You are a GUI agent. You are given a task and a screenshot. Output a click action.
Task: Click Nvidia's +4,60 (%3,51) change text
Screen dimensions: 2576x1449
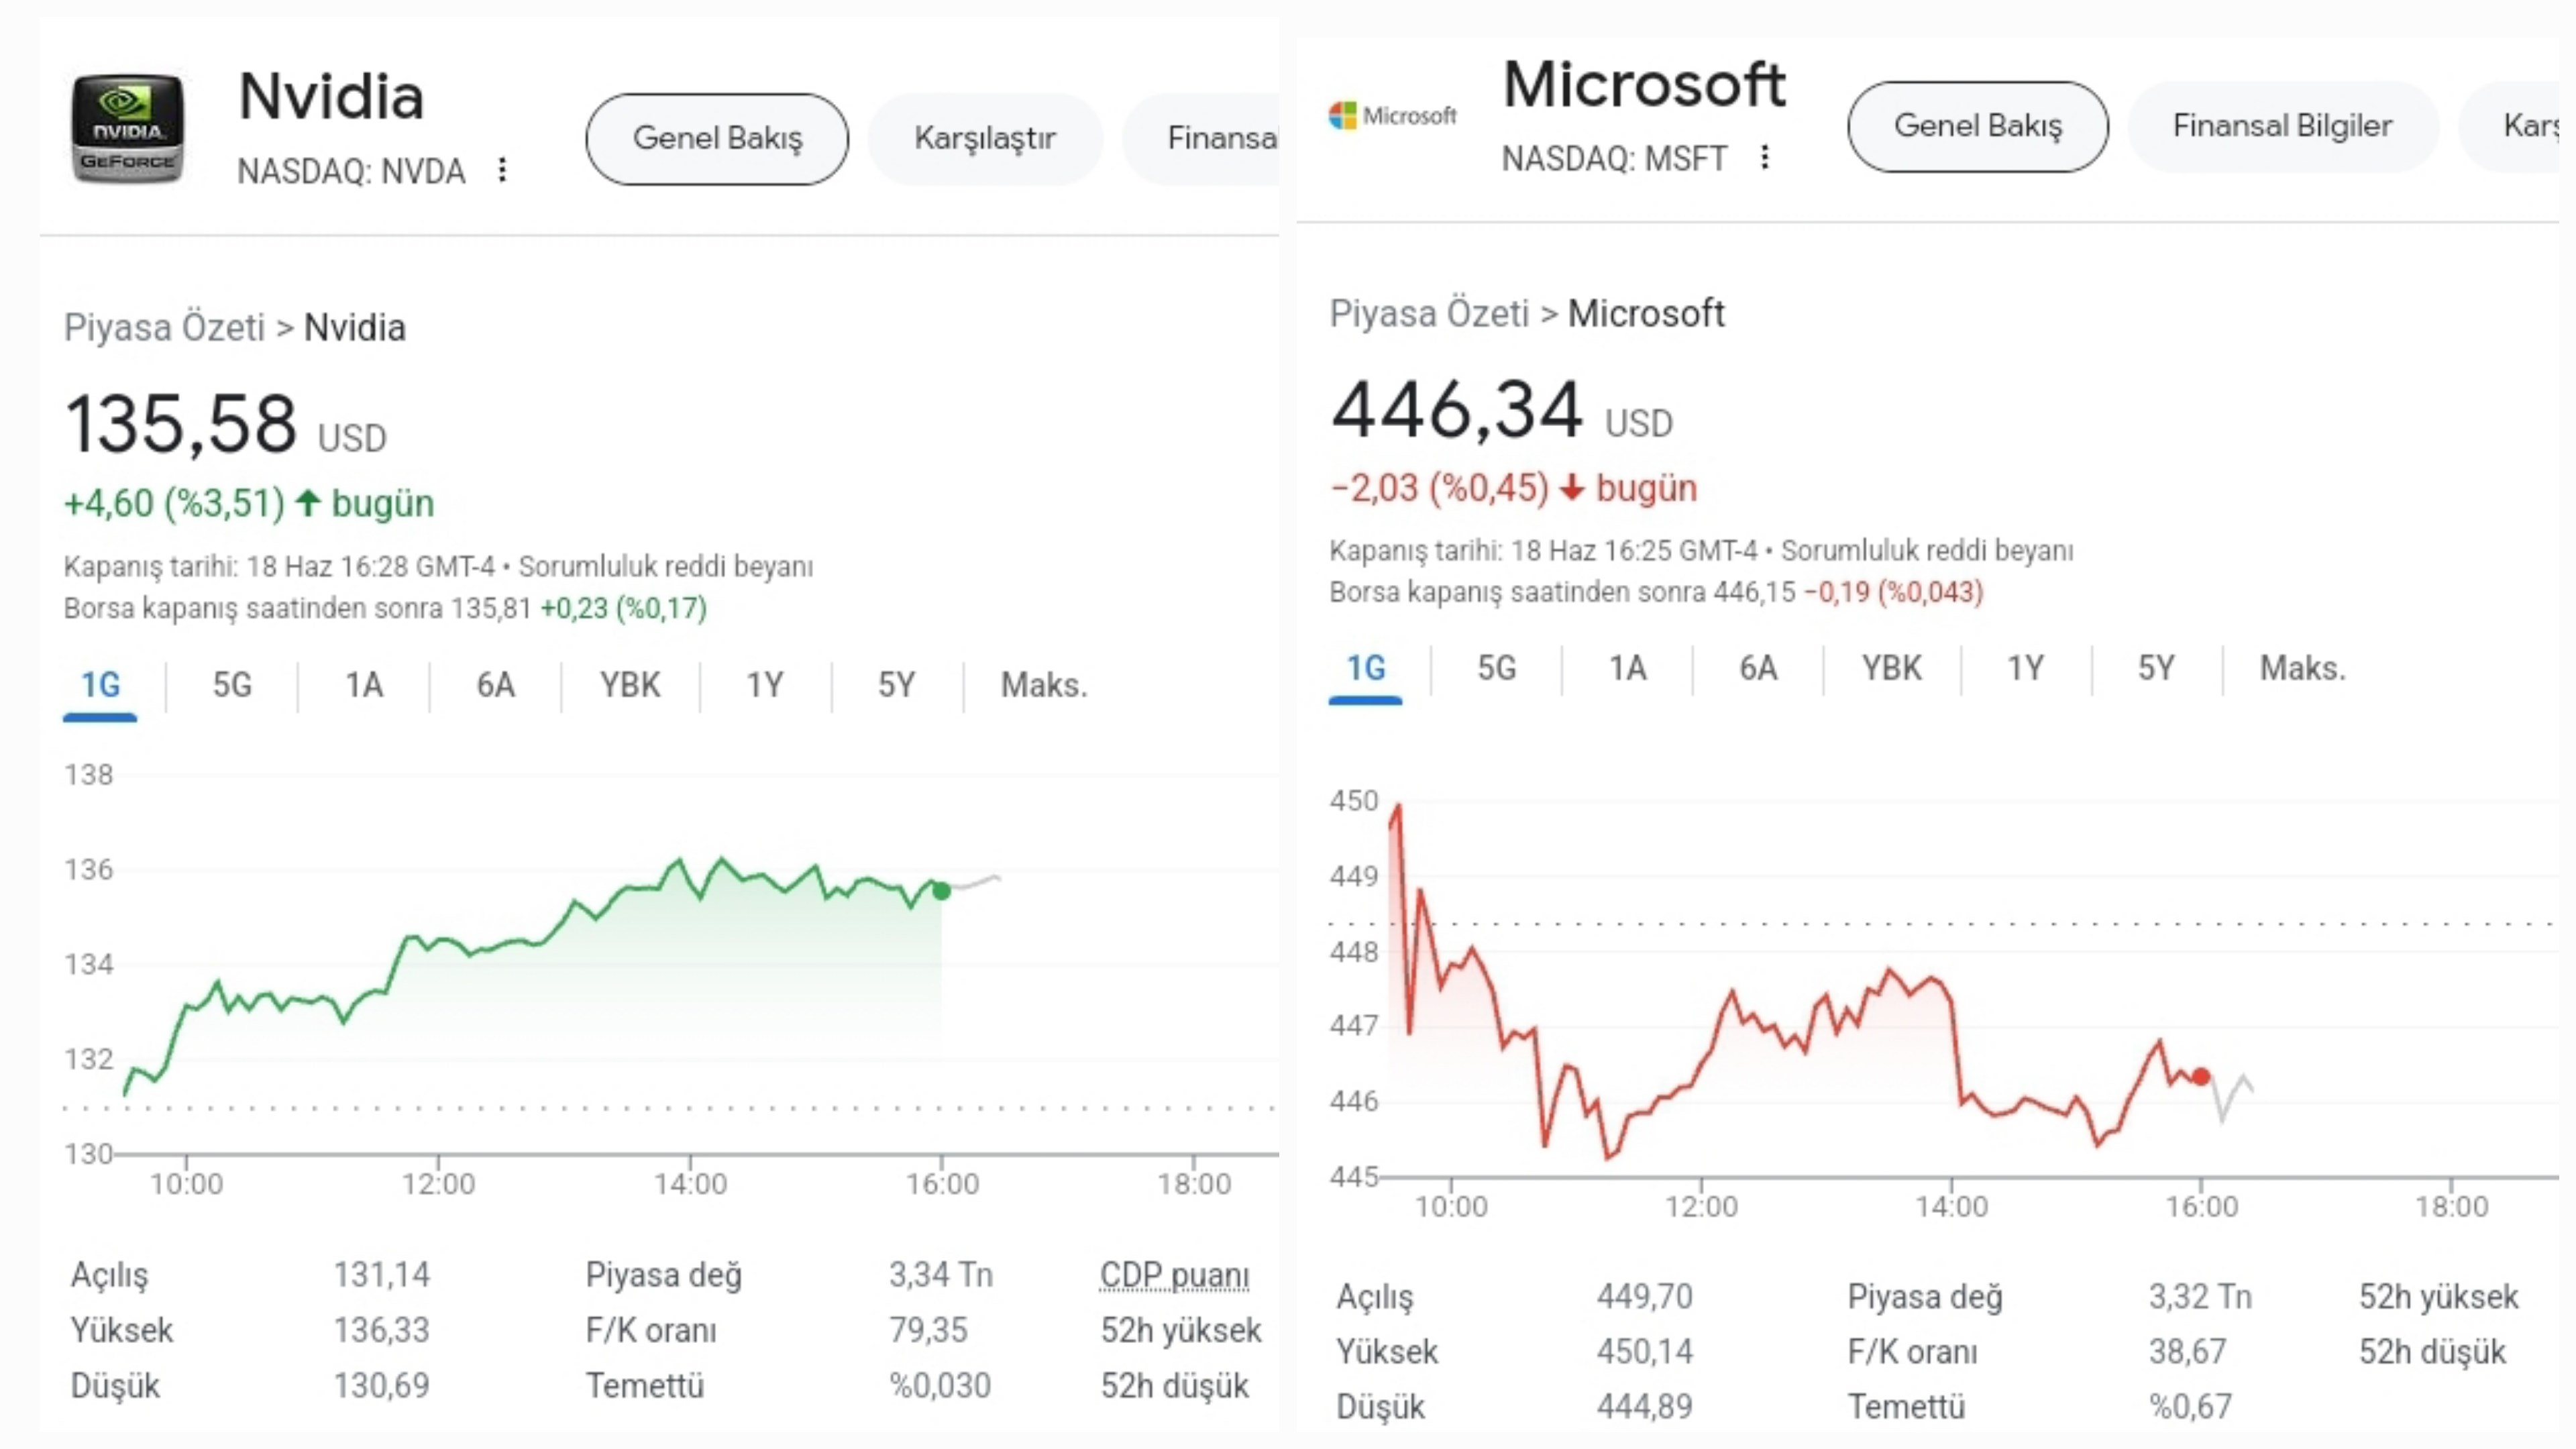coord(175,503)
